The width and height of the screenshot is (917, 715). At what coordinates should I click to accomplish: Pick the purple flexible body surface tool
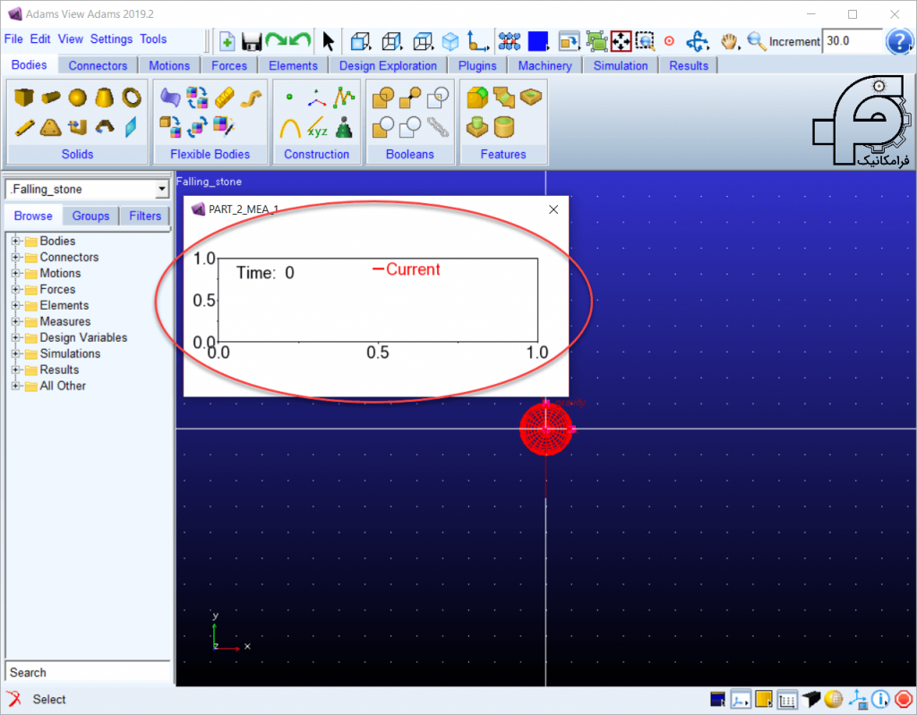coord(170,97)
